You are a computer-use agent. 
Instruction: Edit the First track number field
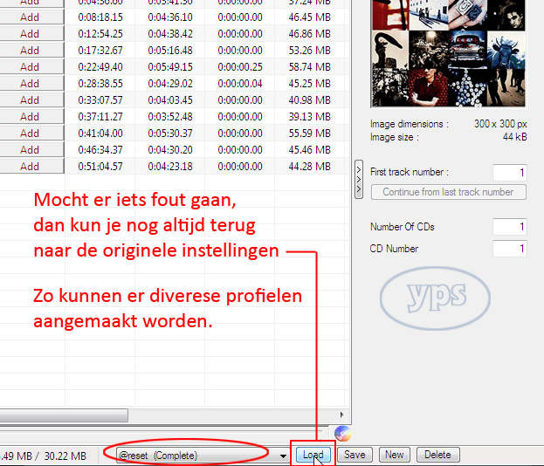[x=510, y=172]
